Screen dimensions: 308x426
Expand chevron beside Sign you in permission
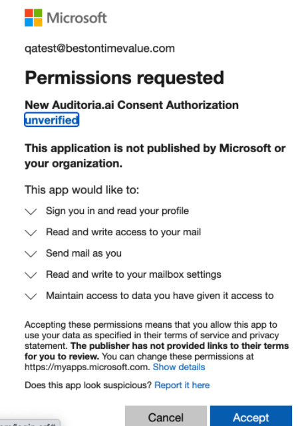(x=31, y=211)
